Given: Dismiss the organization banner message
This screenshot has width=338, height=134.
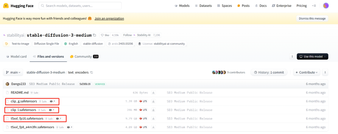Looking at the screenshot, I should [x=312, y=18].
